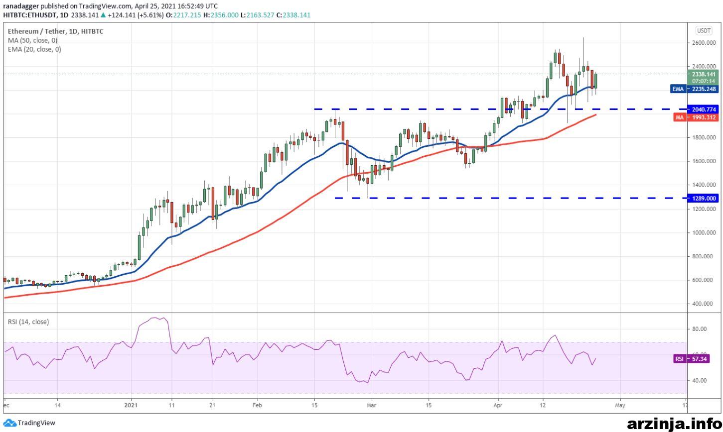Click the red MA tag on the price axis
The height and width of the screenshot is (432, 723).
pos(679,117)
